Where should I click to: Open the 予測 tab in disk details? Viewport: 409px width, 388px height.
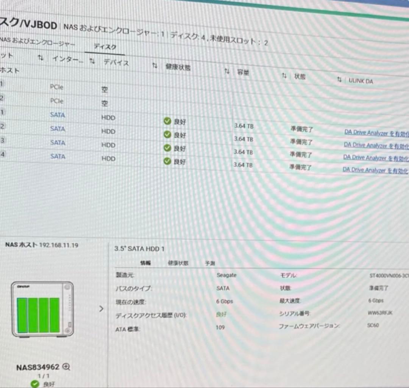coord(210,263)
